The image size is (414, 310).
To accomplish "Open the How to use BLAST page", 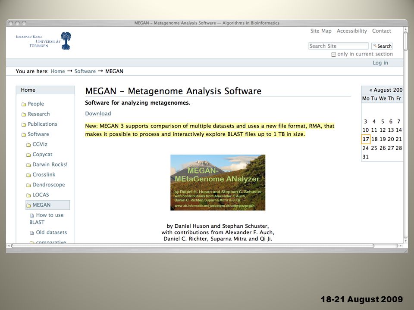I will [47, 219].
